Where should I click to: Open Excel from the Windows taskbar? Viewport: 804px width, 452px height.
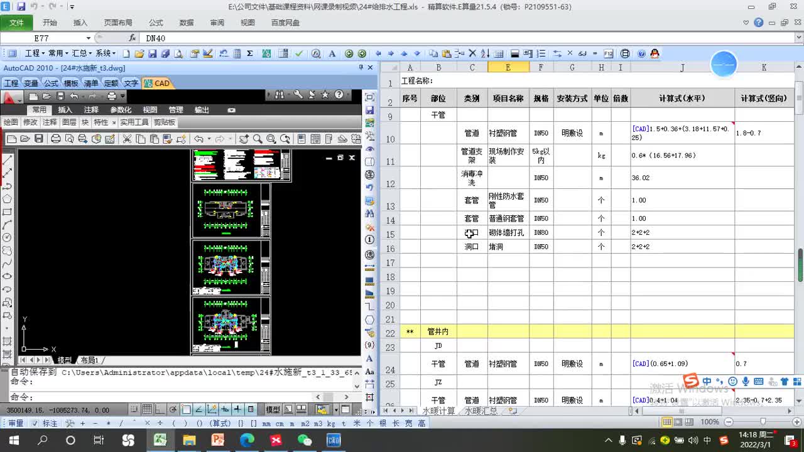tap(160, 440)
